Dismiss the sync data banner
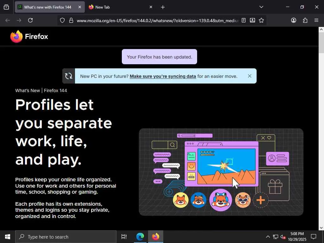 pyautogui.click(x=250, y=76)
